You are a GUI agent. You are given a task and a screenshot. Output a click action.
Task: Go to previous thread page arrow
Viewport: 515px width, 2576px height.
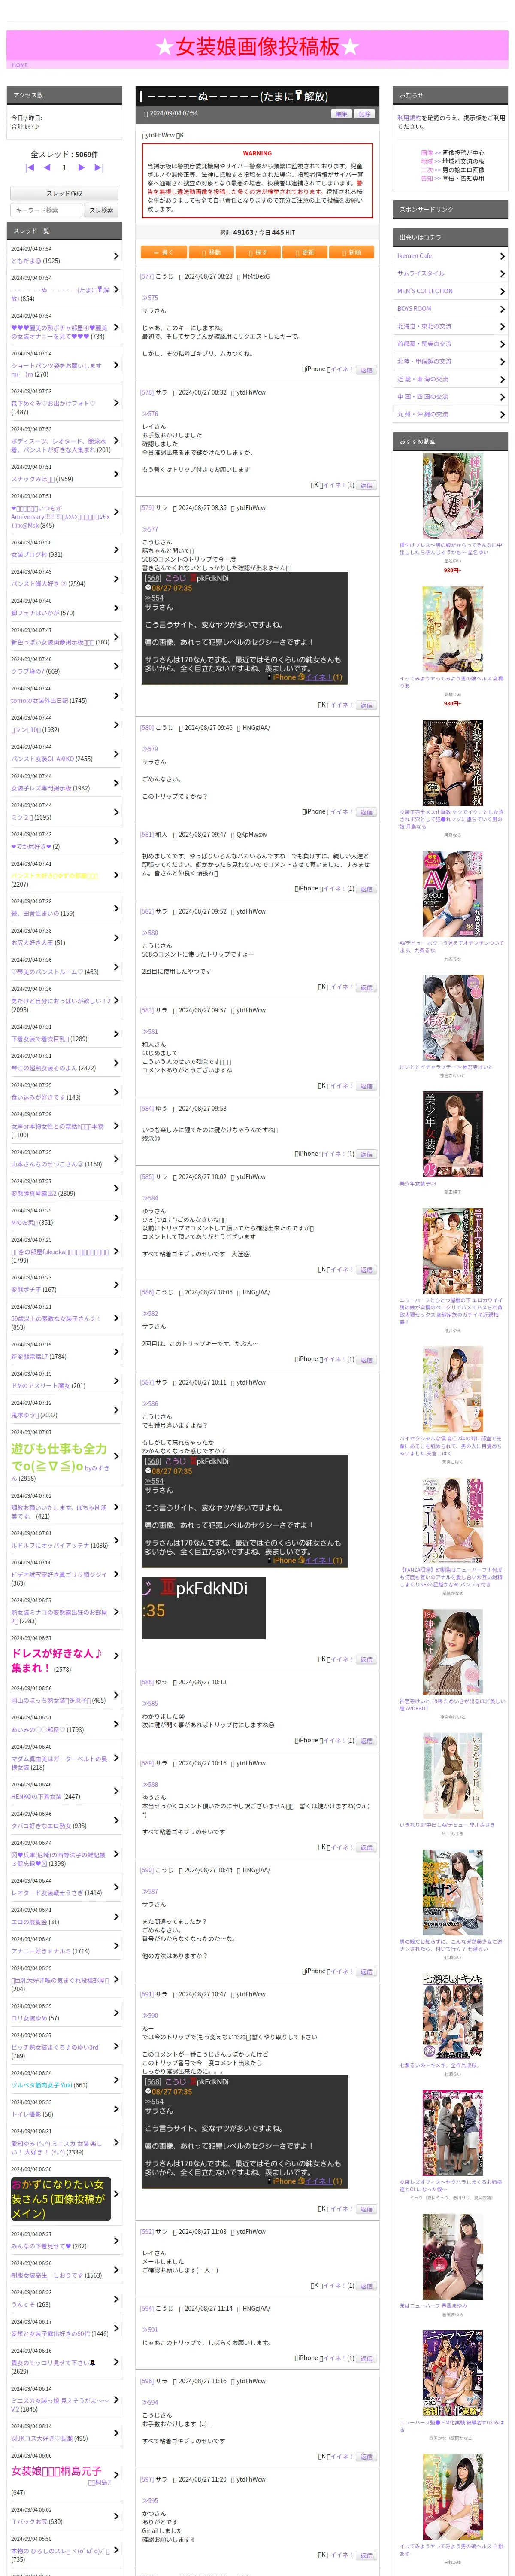pos(47,168)
